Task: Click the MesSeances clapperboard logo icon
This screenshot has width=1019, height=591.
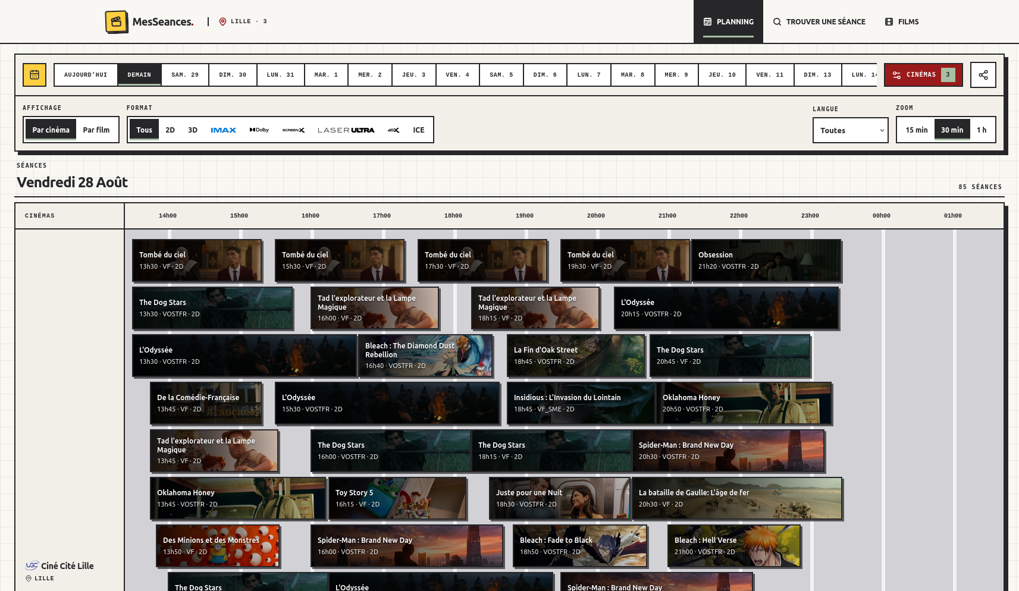Action: [117, 22]
